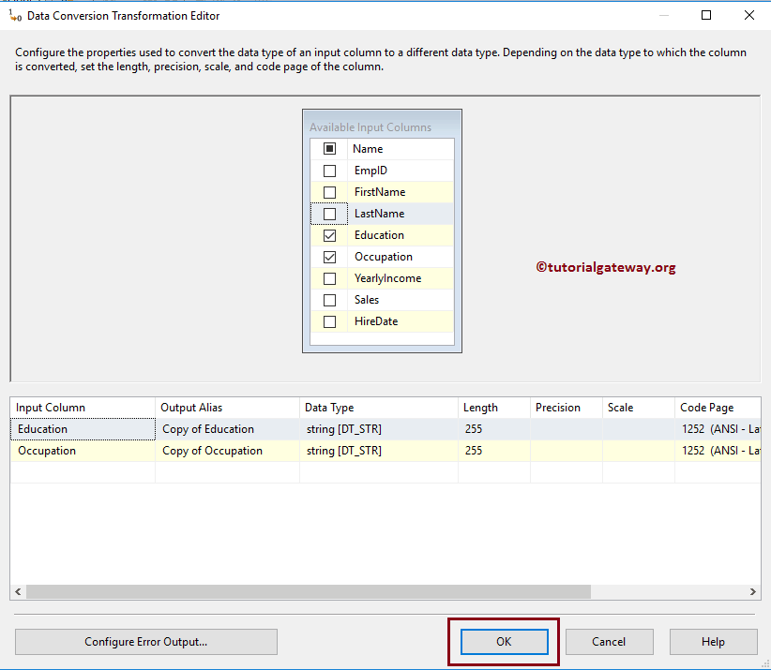Uncheck the Education column checkbox
Image resolution: width=771 pixels, height=670 pixels.
pos(329,234)
